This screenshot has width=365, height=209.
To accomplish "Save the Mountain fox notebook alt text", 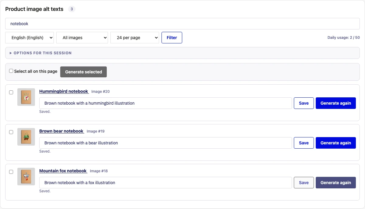I will pos(304,183).
